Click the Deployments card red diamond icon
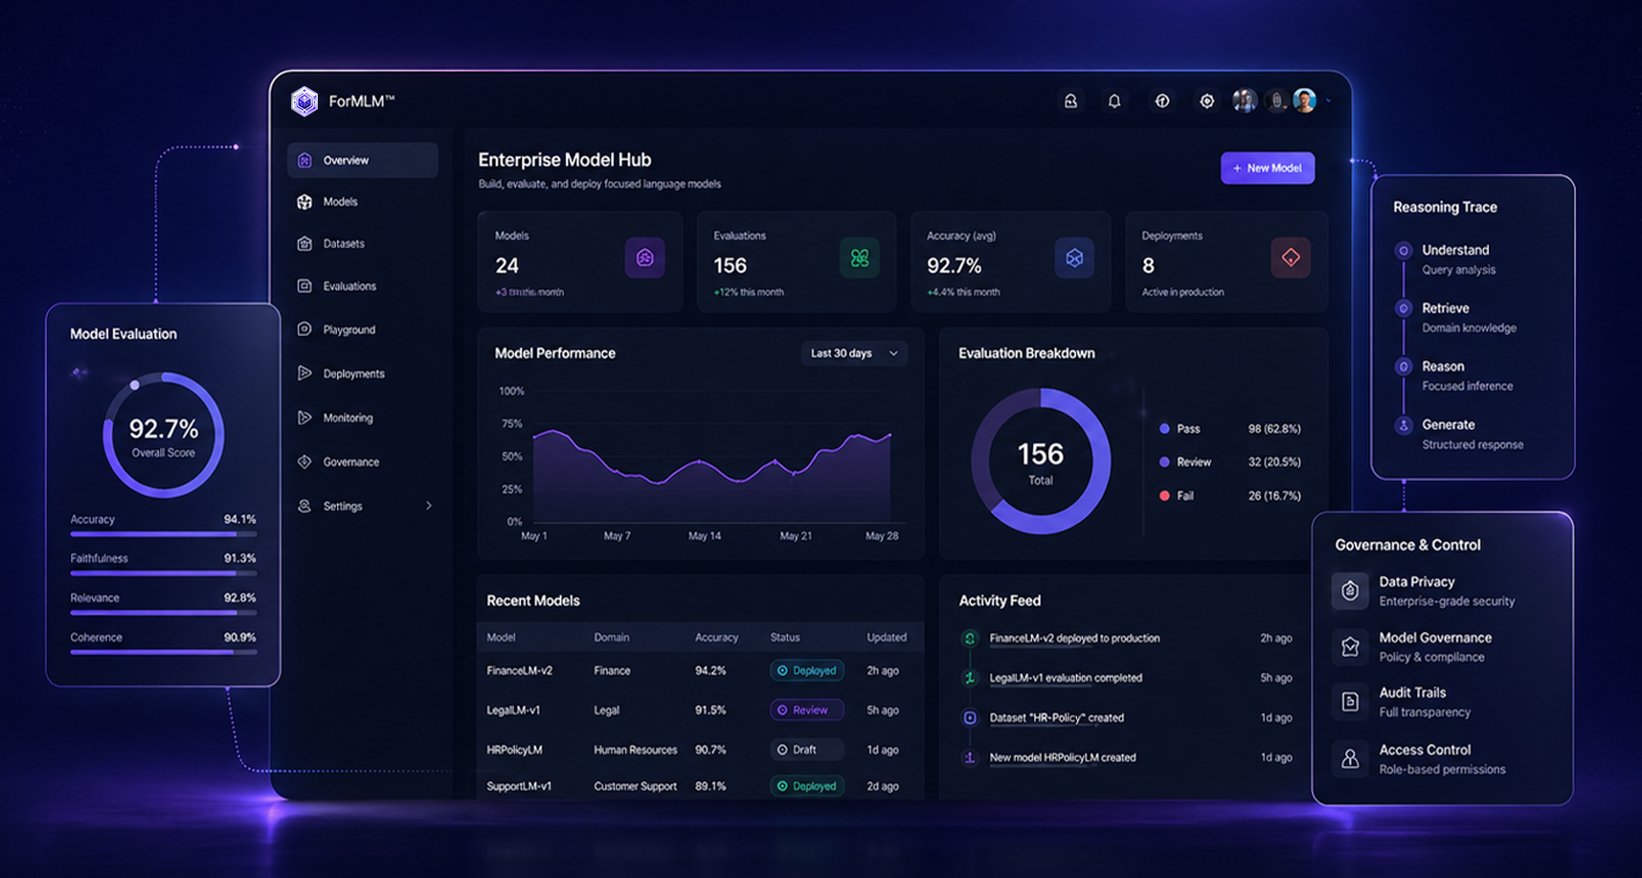This screenshot has height=878, width=1642. point(1290,258)
